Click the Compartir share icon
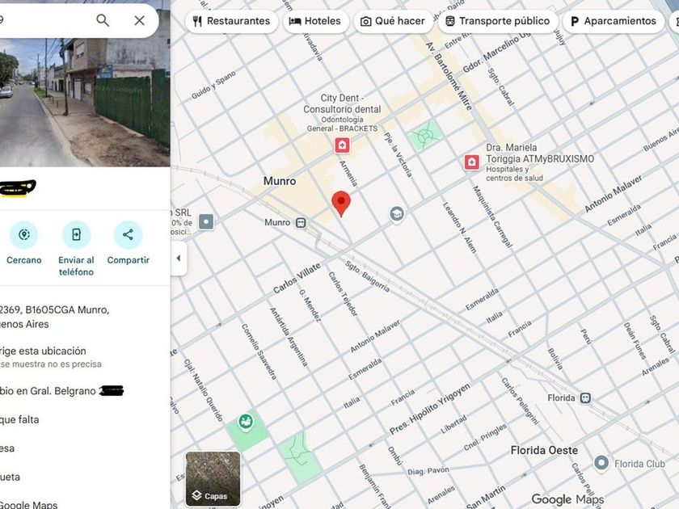This screenshot has height=509, width=679. [x=129, y=234]
